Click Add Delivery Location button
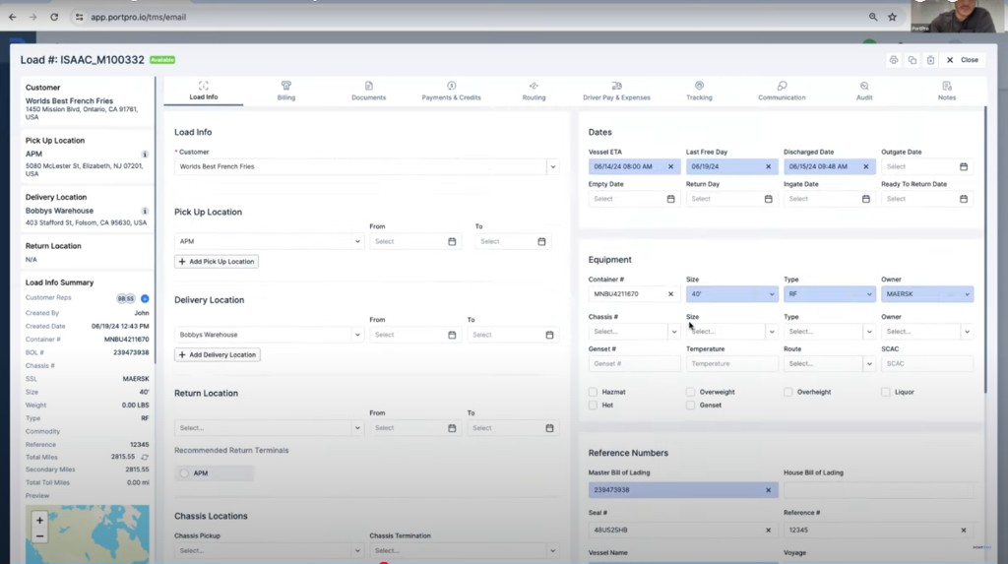The width and height of the screenshot is (1008, 564). click(x=218, y=355)
